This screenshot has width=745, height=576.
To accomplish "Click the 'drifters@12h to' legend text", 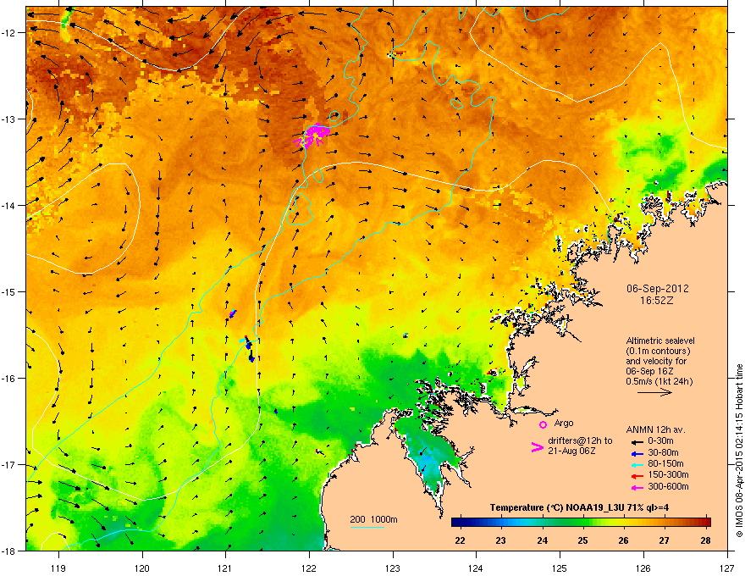I will [580, 440].
